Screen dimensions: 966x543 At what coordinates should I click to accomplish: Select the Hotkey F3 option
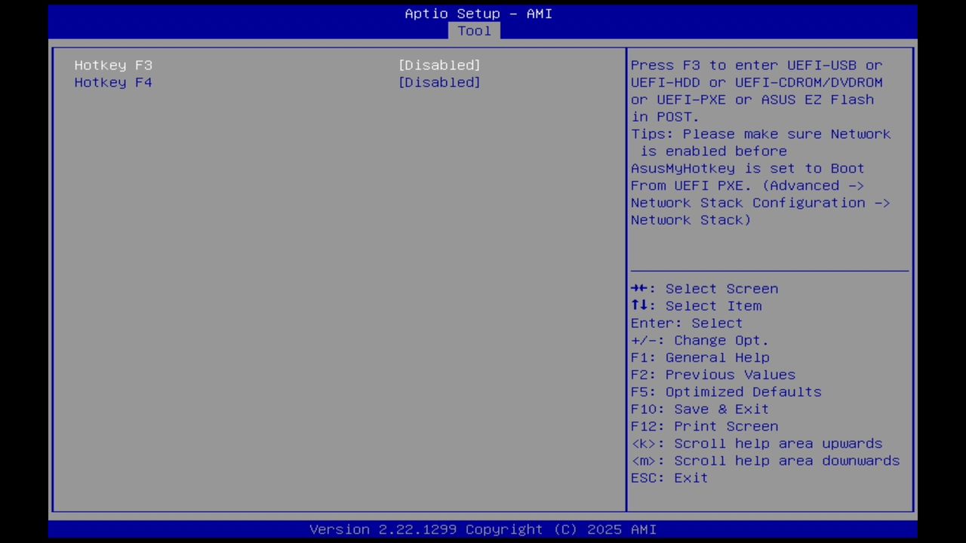112,65
